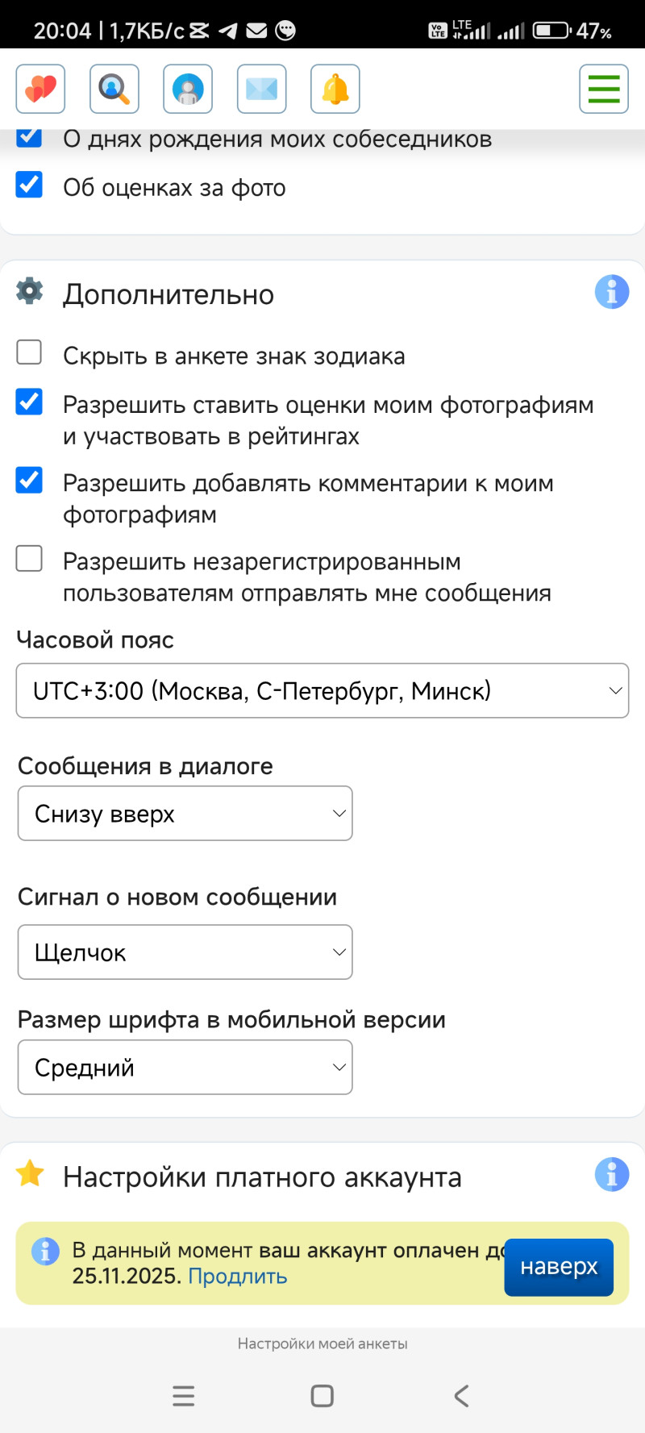The image size is (645, 1433).
Task: Tap Android back navigation arrow
Action: (x=461, y=1396)
